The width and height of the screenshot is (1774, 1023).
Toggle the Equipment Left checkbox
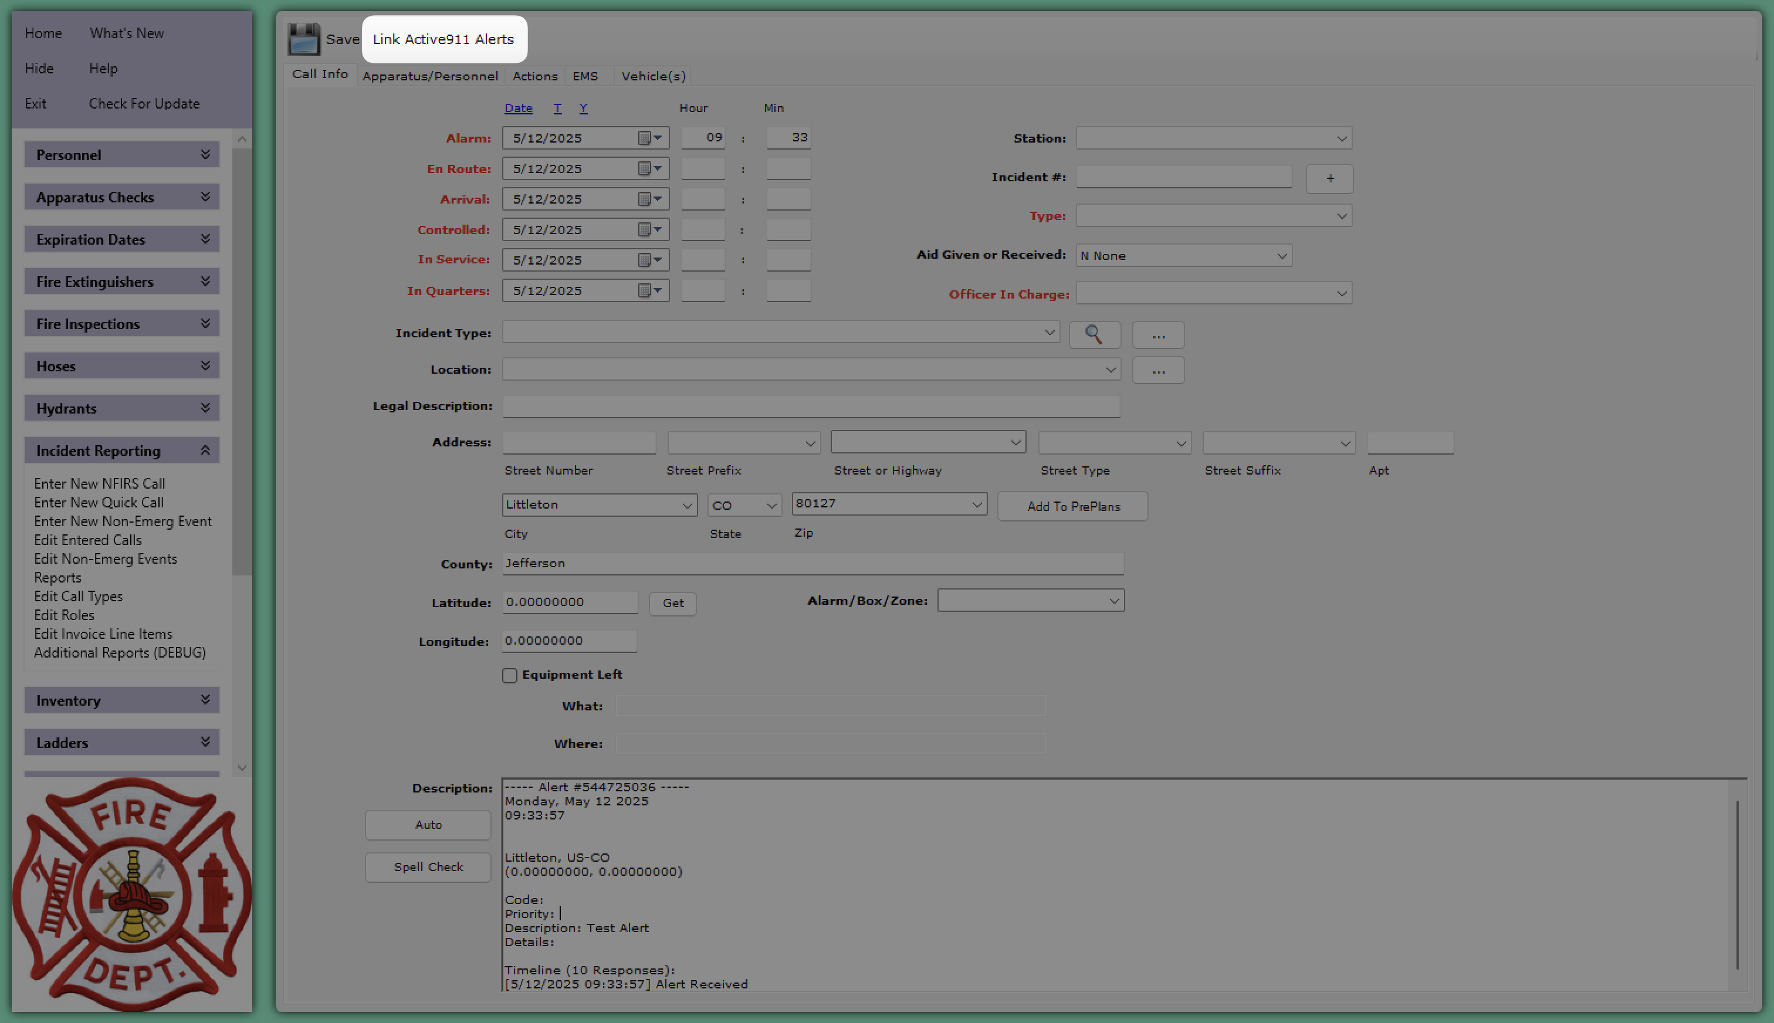pyautogui.click(x=509, y=675)
